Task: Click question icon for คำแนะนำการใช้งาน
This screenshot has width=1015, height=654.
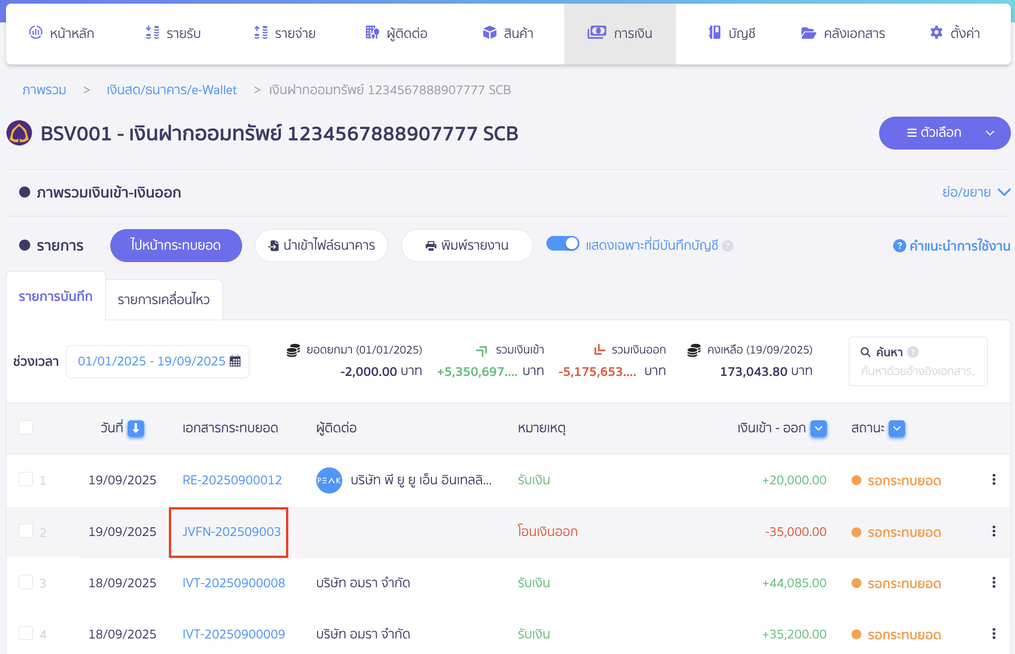Action: pyautogui.click(x=899, y=246)
